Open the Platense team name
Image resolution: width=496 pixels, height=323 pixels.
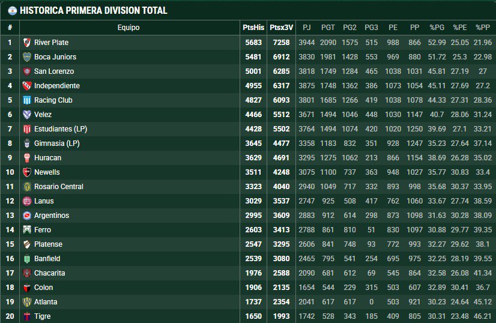point(48,244)
